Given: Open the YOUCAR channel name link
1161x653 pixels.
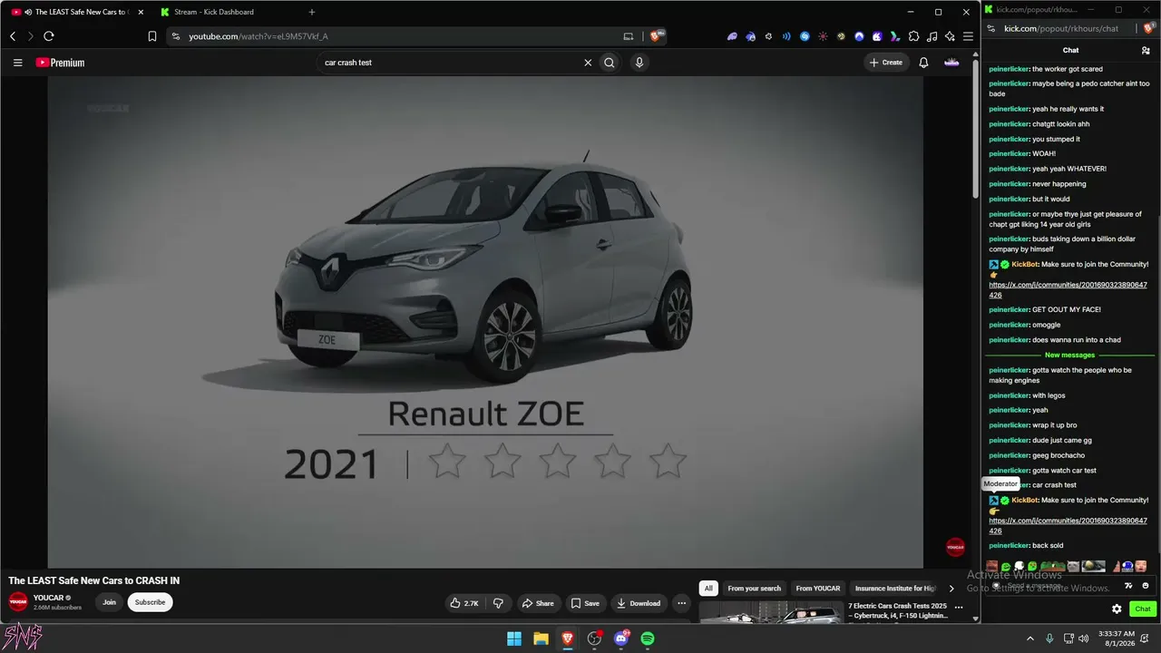Looking at the screenshot, I should [x=49, y=598].
